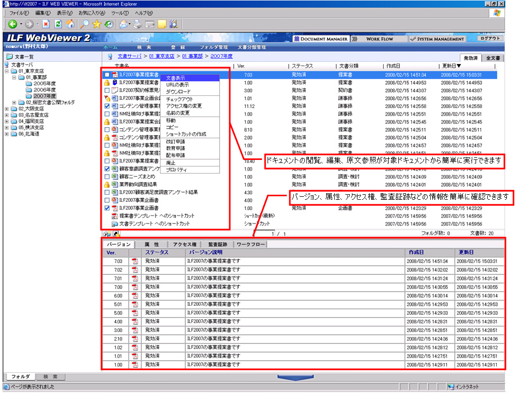Expand the 02_機密文書公開フォルダ node
Image resolution: width=517 pixels, height=394 pixels.
(x=14, y=102)
